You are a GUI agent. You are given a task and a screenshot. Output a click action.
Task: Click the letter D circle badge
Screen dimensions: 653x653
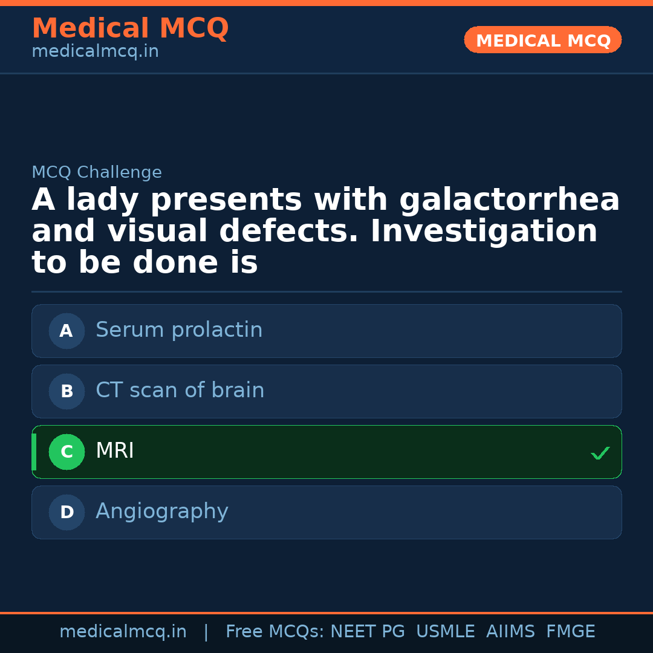coord(67,512)
